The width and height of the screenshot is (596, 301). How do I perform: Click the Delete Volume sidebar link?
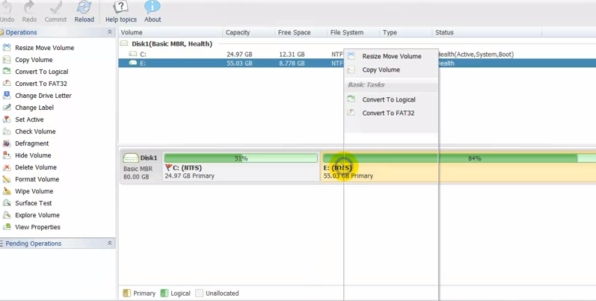[x=36, y=167]
